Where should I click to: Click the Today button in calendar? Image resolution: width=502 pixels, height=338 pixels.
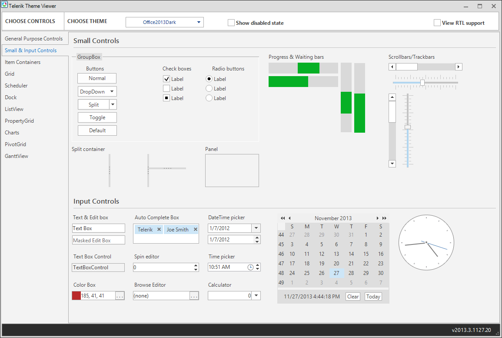tap(373, 297)
